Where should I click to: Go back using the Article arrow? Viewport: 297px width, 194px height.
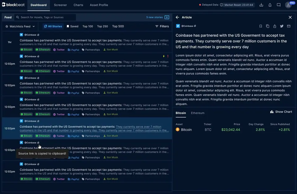click(x=177, y=17)
